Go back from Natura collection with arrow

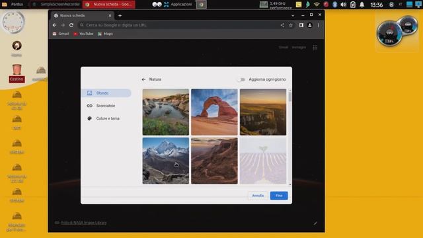(x=143, y=79)
